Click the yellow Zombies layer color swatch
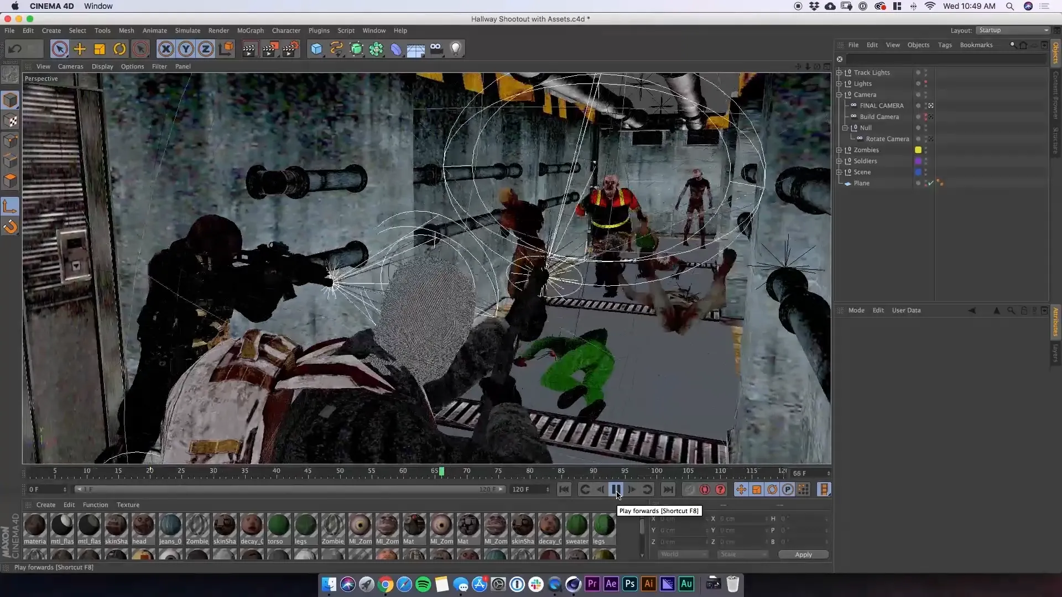 [918, 150]
